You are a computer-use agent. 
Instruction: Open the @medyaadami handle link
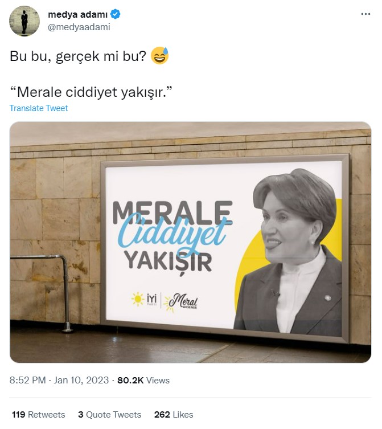point(79,27)
